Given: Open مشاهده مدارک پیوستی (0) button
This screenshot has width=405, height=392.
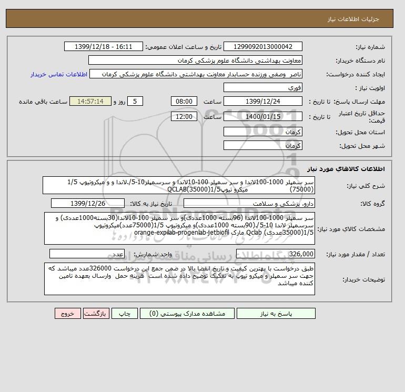Looking at the screenshot, I should click(x=187, y=314).
